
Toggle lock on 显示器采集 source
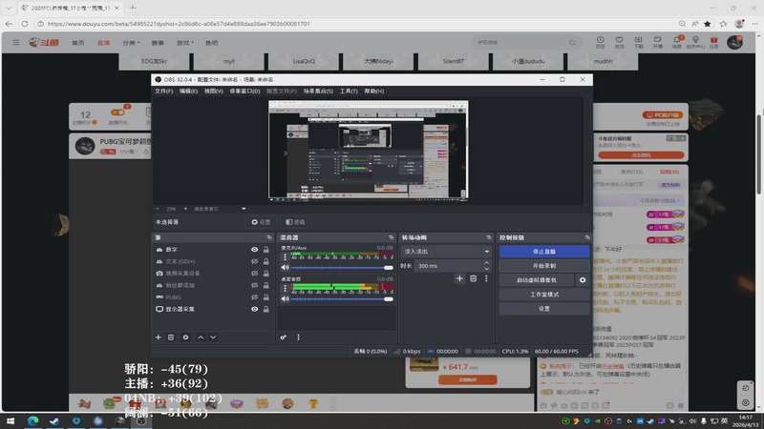(266, 309)
